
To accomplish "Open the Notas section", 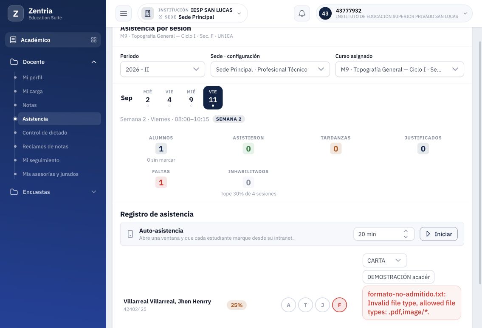I will click(x=29, y=105).
